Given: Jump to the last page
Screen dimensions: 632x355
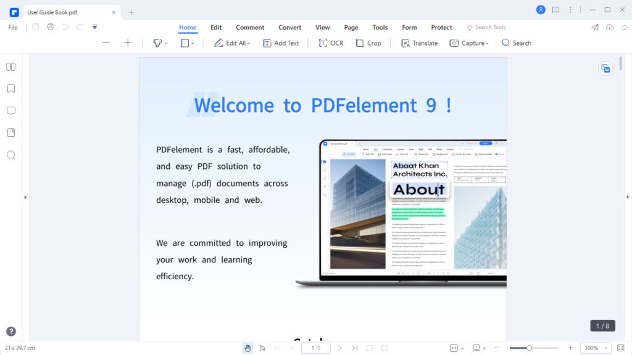Looking at the screenshot, I should point(355,348).
